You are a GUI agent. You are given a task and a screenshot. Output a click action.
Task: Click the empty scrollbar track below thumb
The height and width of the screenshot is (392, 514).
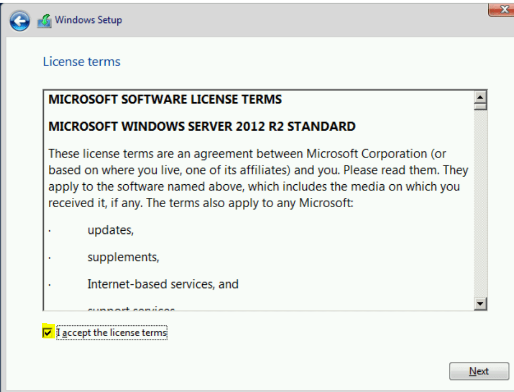[481, 208]
